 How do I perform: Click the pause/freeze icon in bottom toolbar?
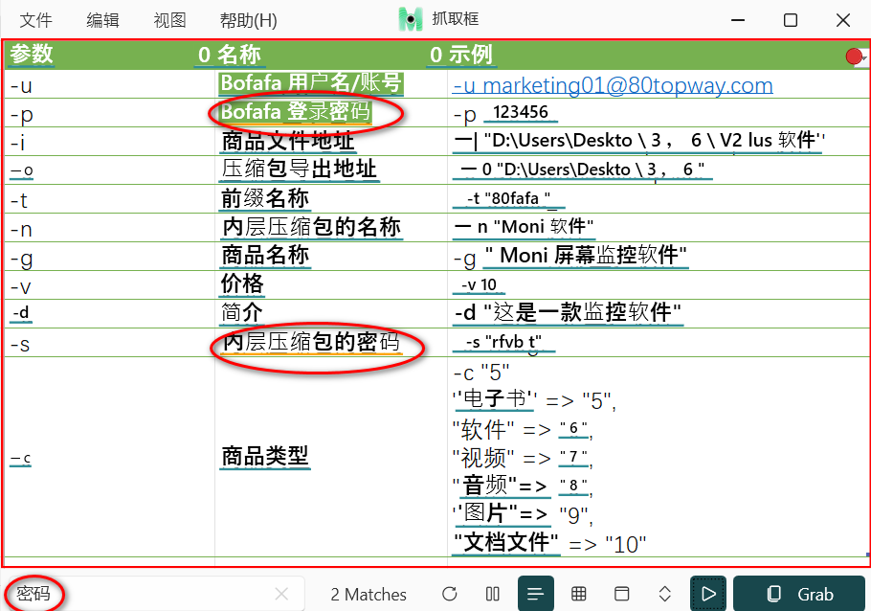[493, 595]
